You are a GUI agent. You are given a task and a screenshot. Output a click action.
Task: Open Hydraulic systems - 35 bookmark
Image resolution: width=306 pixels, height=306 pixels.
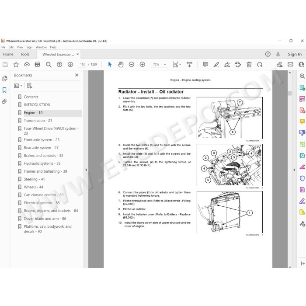pyautogui.click(x=42, y=163)
